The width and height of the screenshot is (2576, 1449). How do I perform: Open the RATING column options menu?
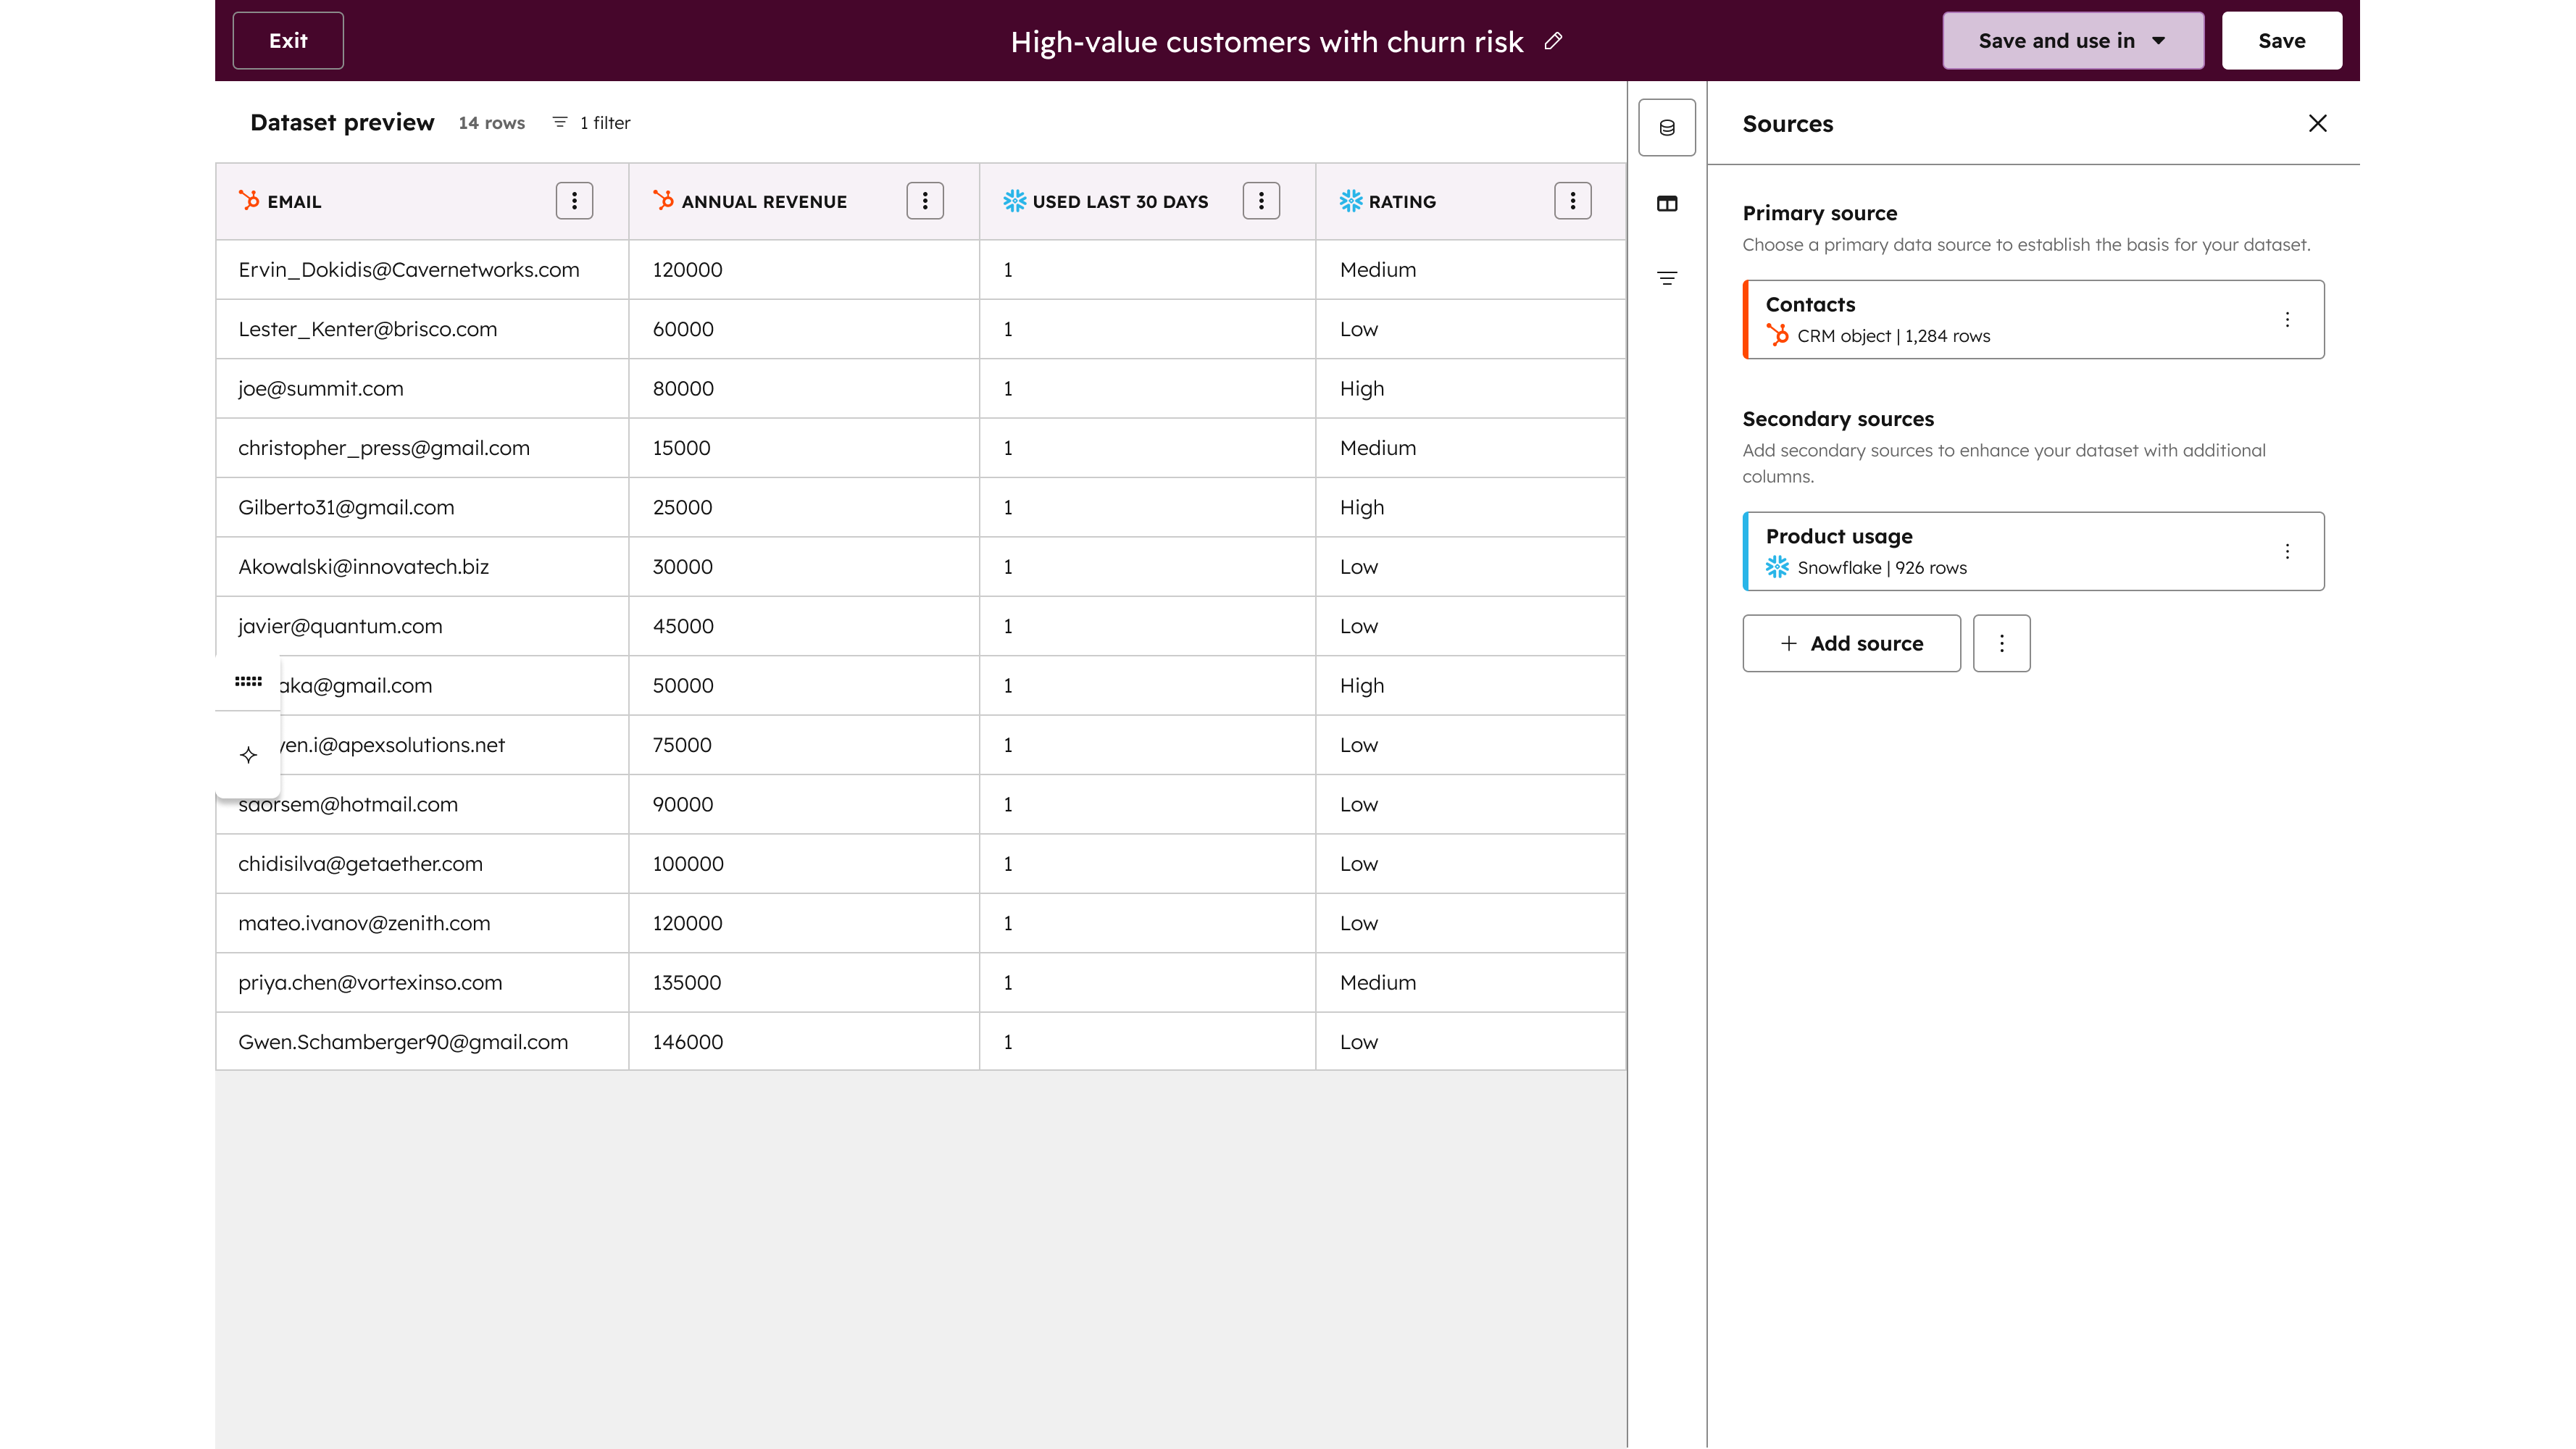tap(1573, 200)
